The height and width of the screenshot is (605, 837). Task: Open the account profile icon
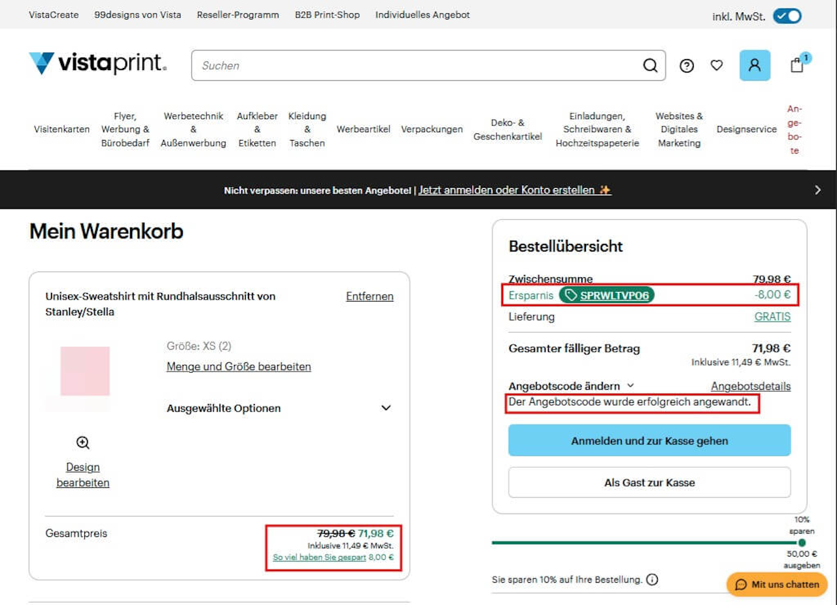pyautogui.click(x=755, y=65)
